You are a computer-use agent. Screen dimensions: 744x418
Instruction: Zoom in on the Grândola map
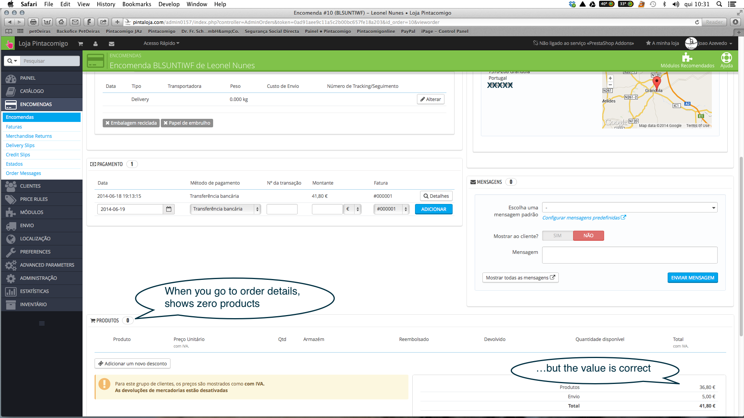click(610, 78)
